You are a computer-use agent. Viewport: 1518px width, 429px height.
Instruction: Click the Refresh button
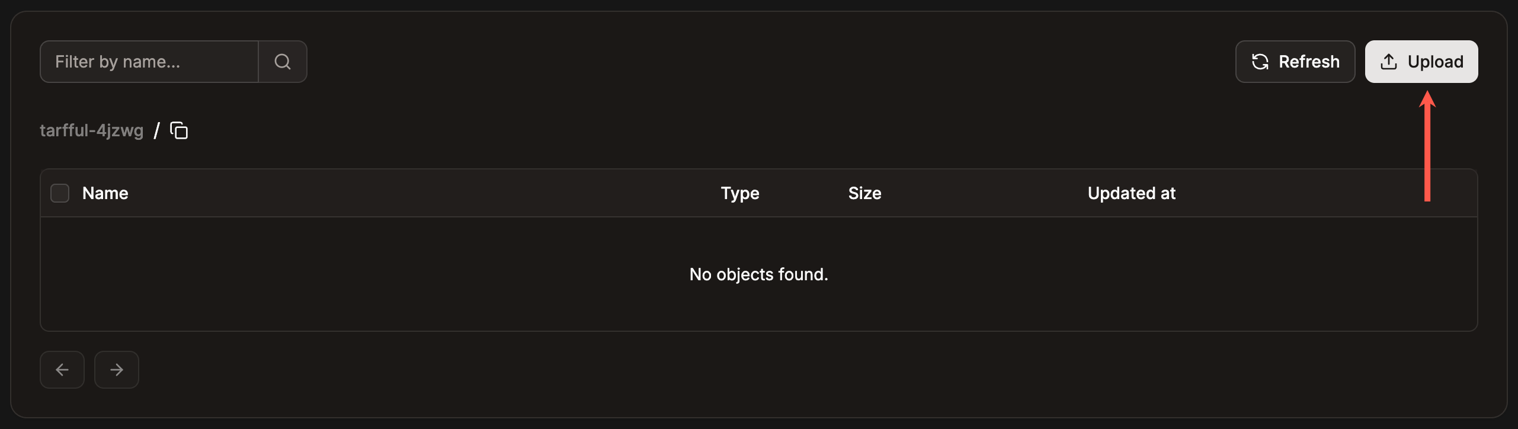click(x=1295, y=61)
